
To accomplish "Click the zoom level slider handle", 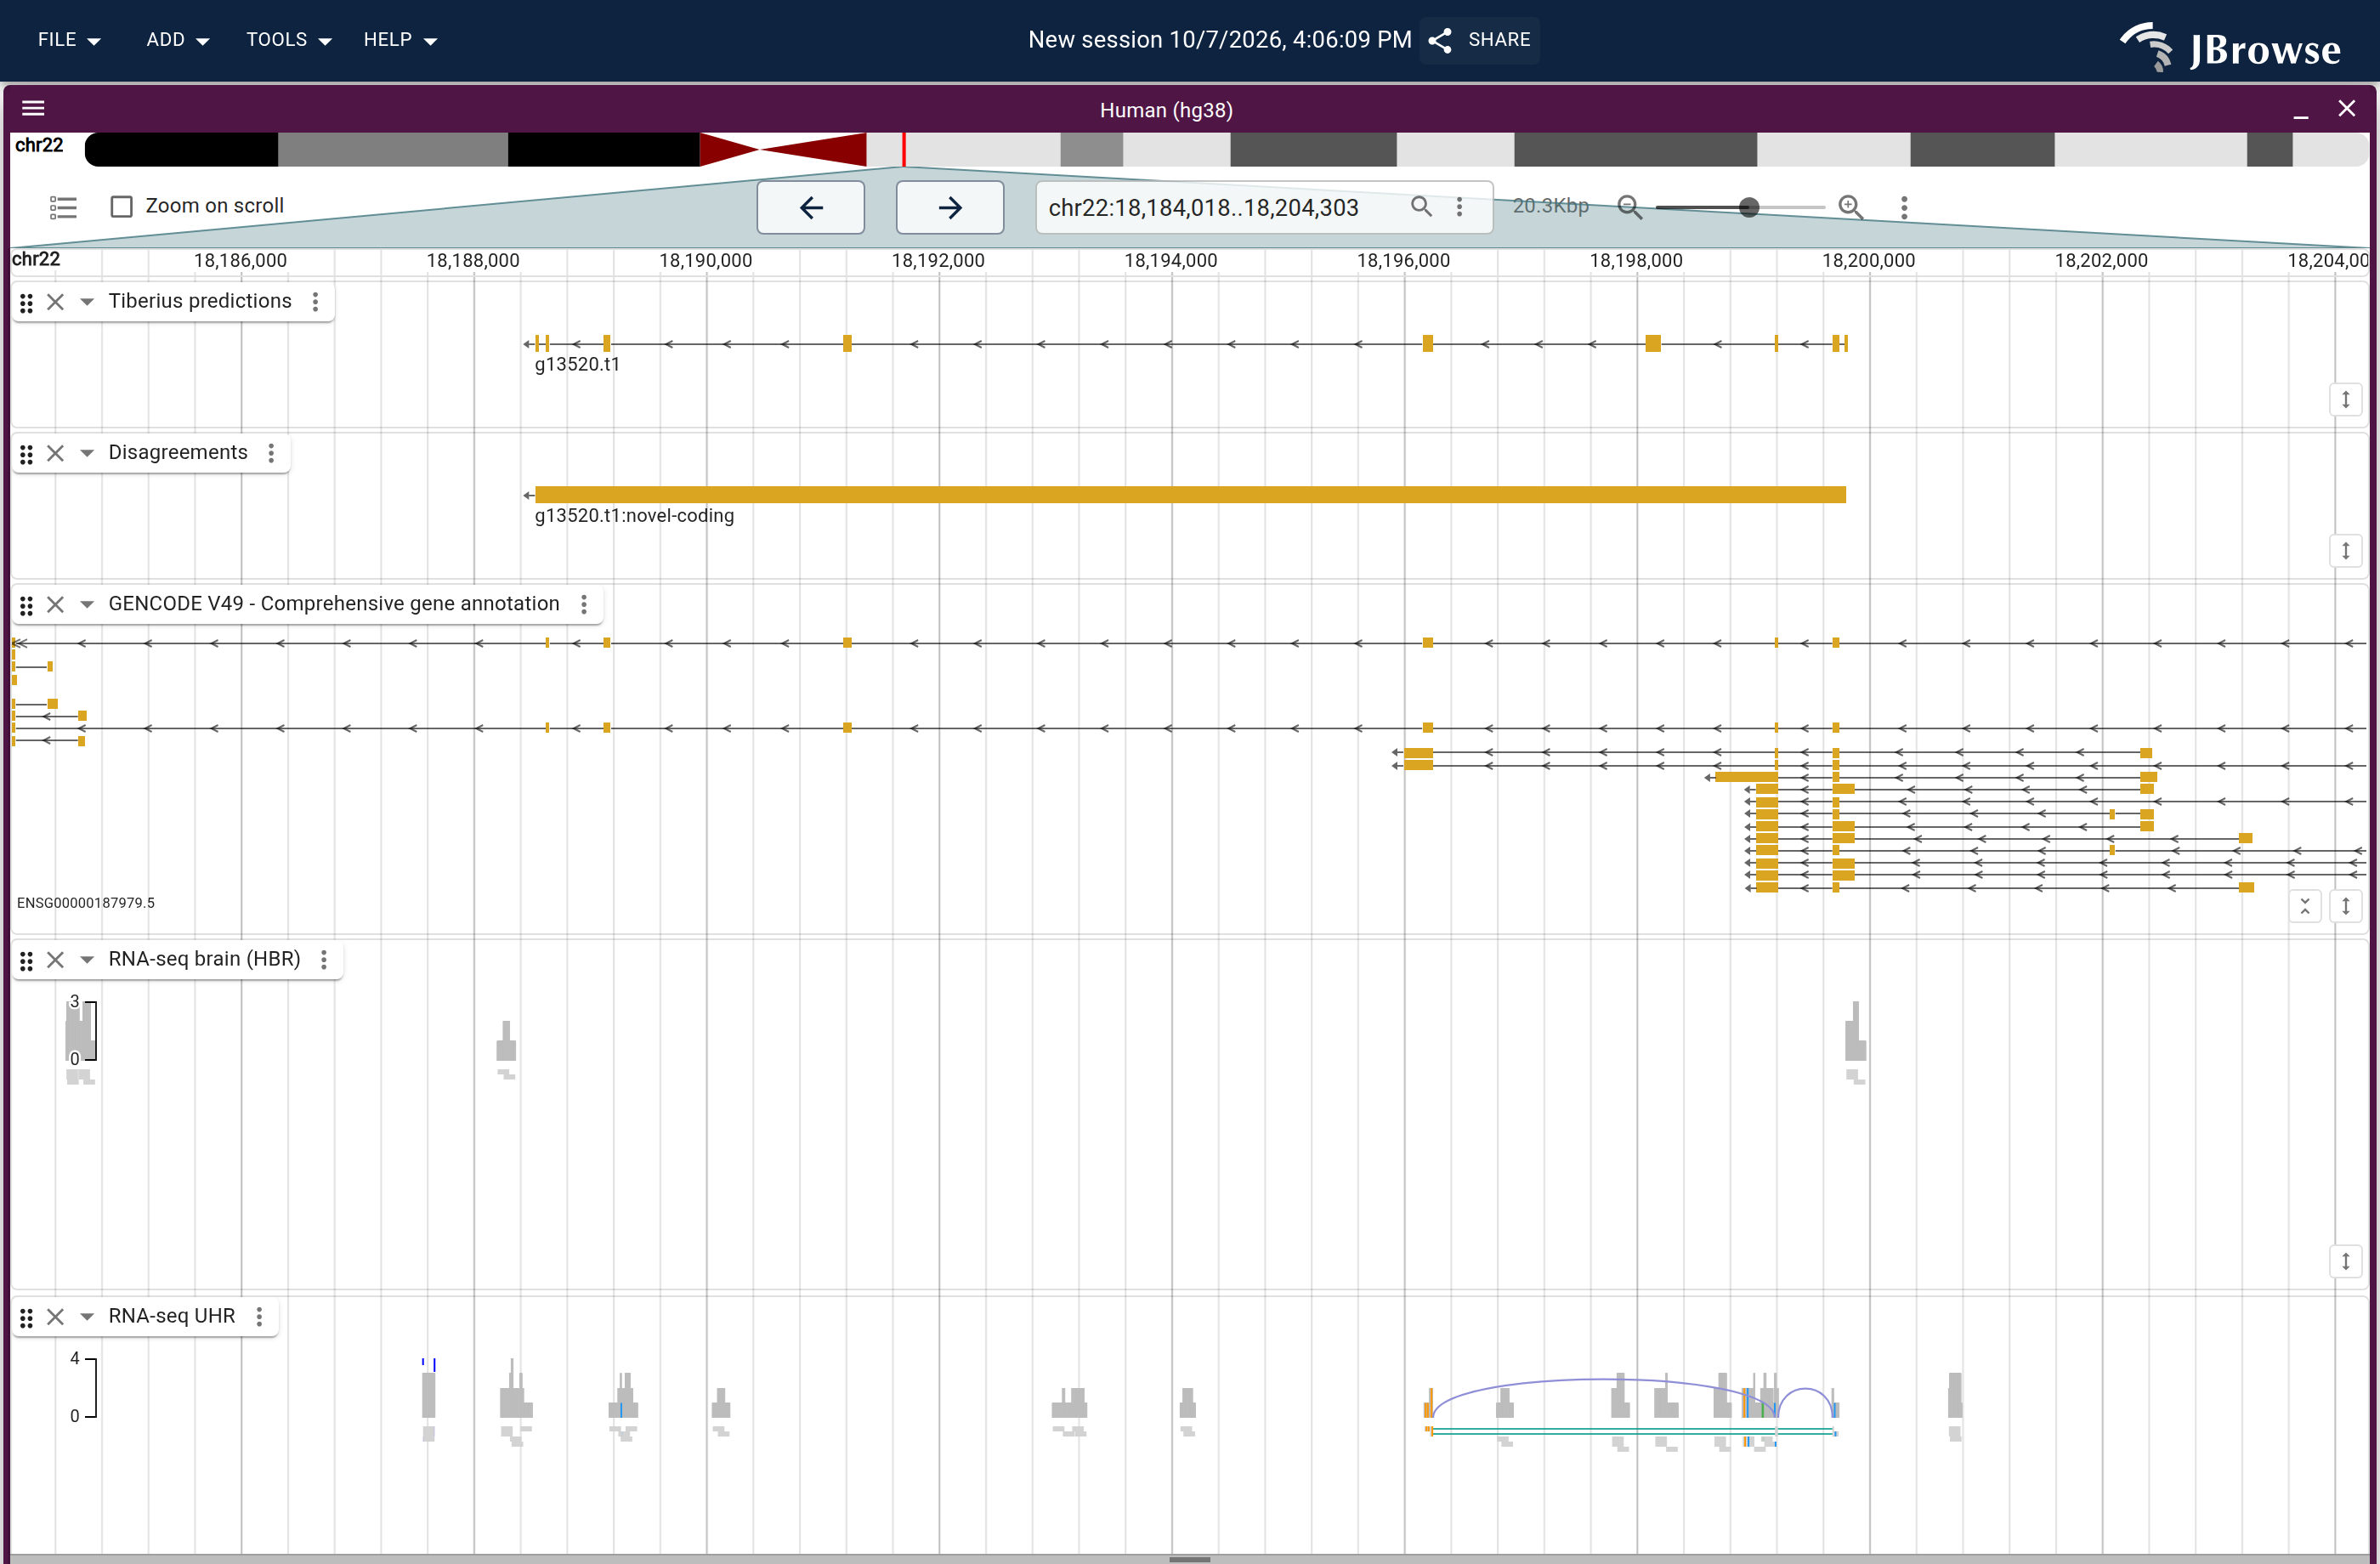I will (x=1749, y=207).
